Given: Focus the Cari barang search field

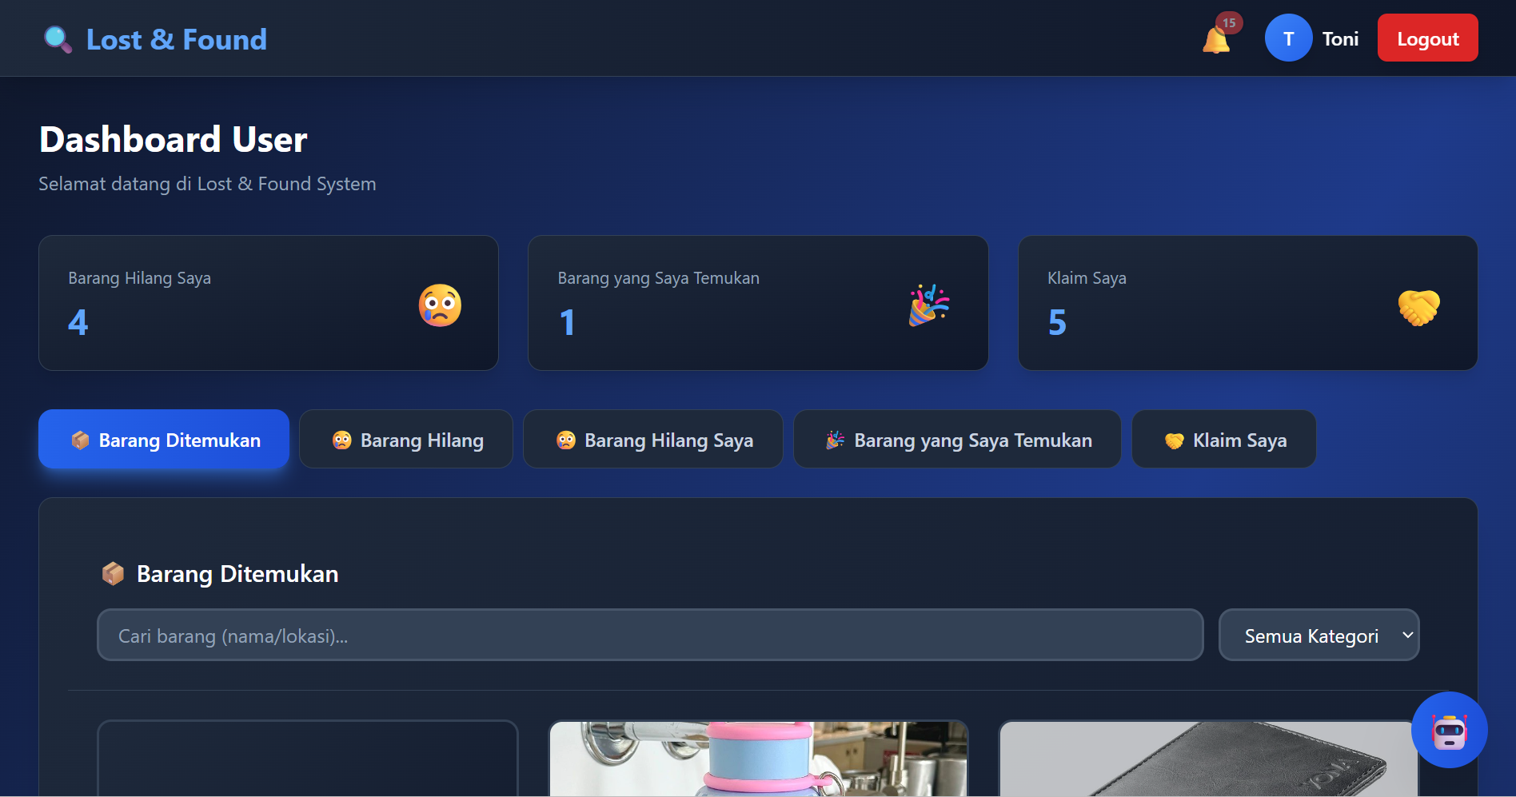Looking at the screenshot, I should coord(649,636).
